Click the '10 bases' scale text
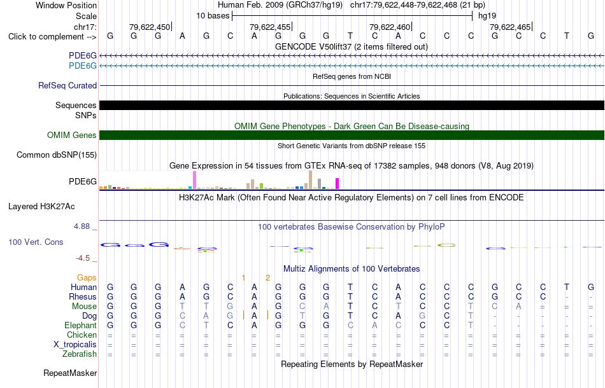 click(x=213, y=16)
